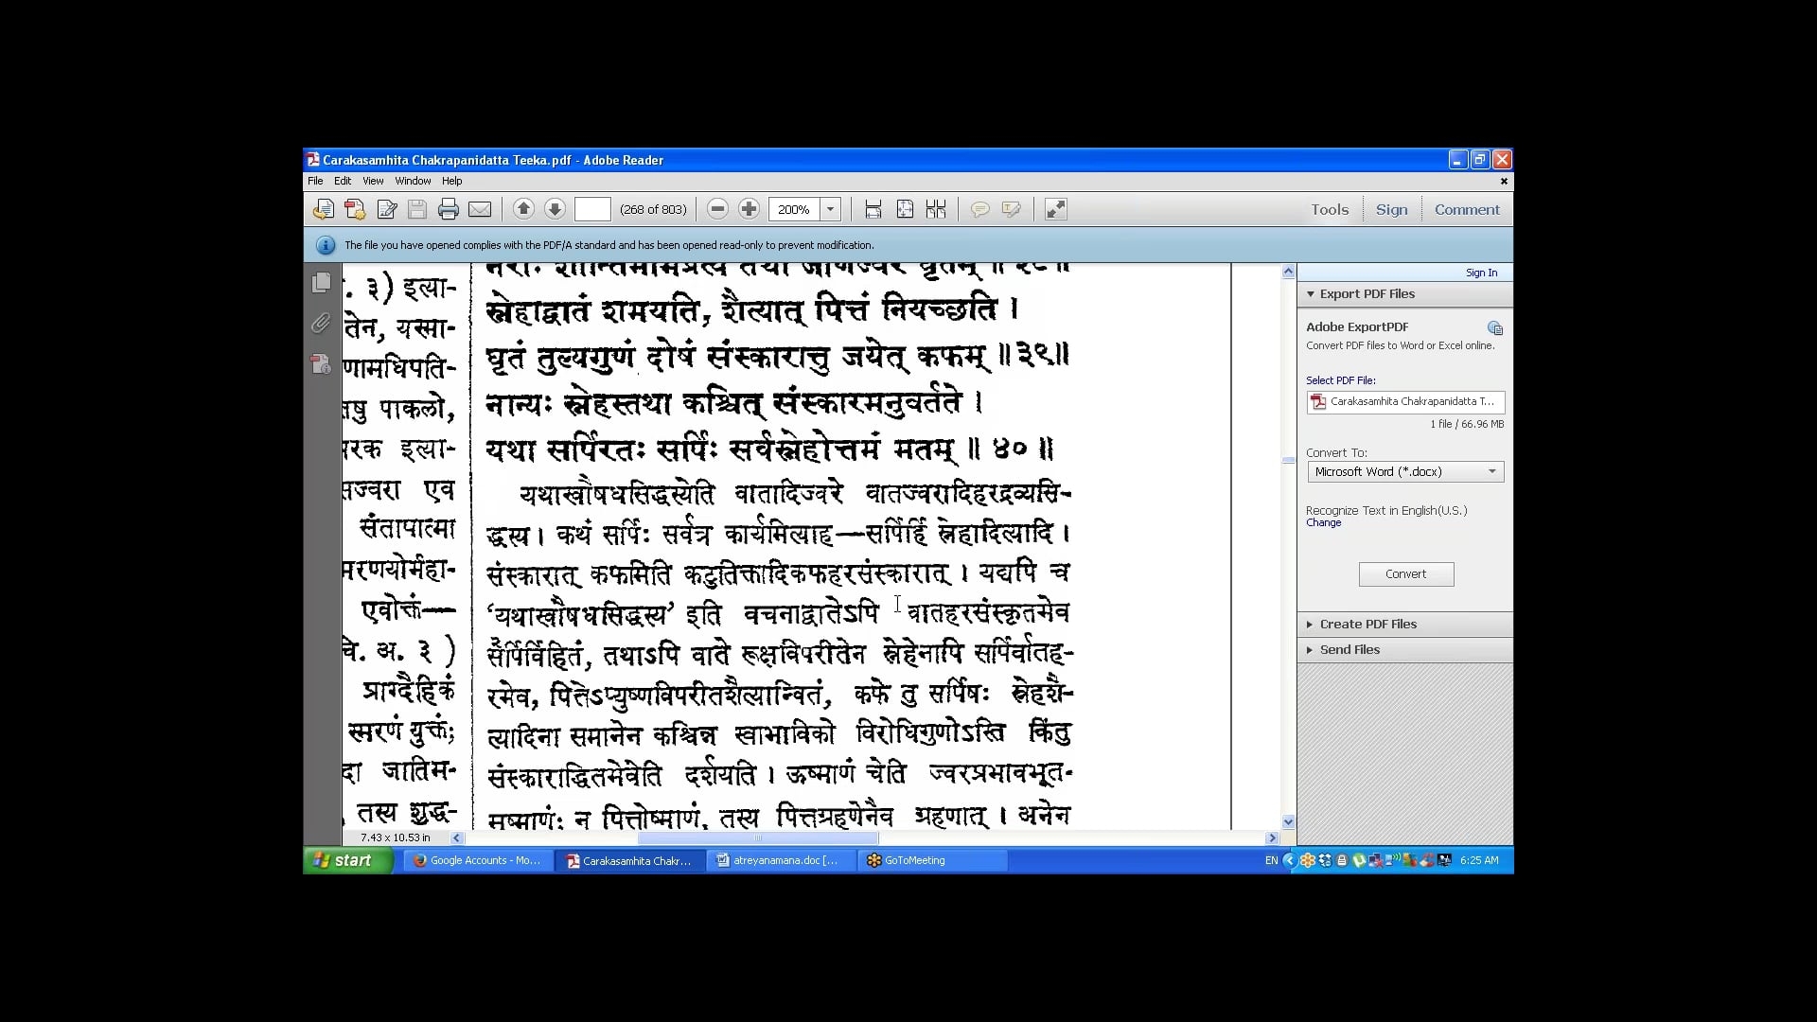
Task: Collapse the Export PDF Files section
Action: (x=1367, y=293)
